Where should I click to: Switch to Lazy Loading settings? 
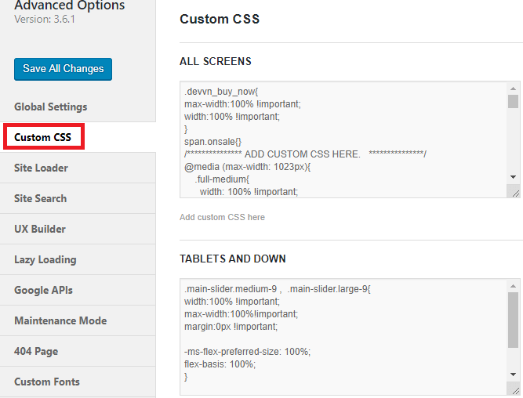[78, 259]
